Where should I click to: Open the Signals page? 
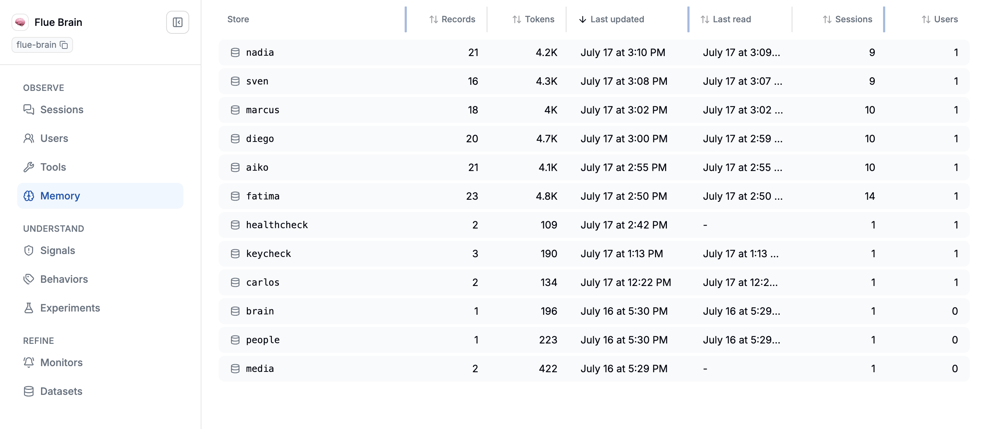pos(100,250)
